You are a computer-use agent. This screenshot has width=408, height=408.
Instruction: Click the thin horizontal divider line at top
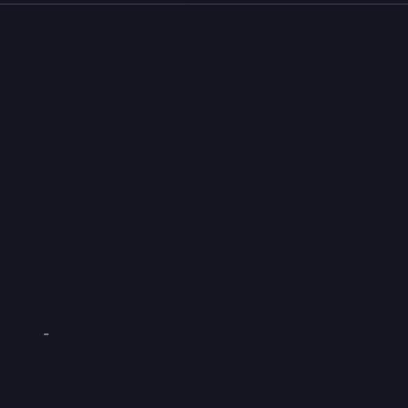[x=204, y=4]
